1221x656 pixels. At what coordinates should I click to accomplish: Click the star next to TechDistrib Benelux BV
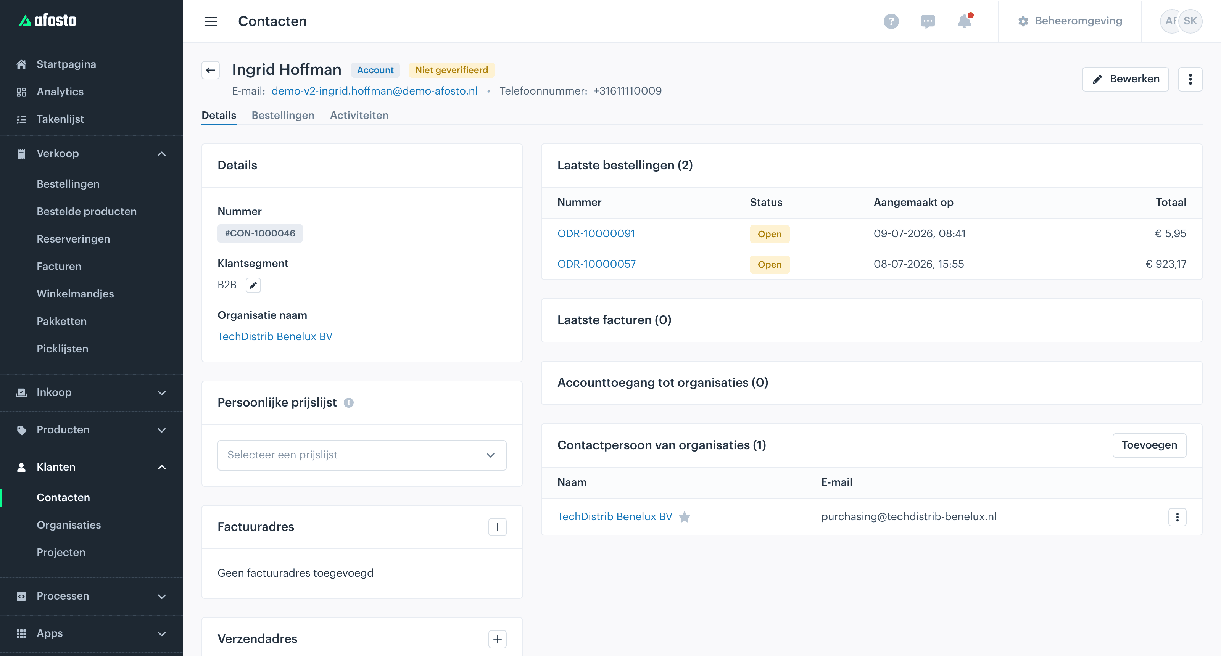coord(685,517)
